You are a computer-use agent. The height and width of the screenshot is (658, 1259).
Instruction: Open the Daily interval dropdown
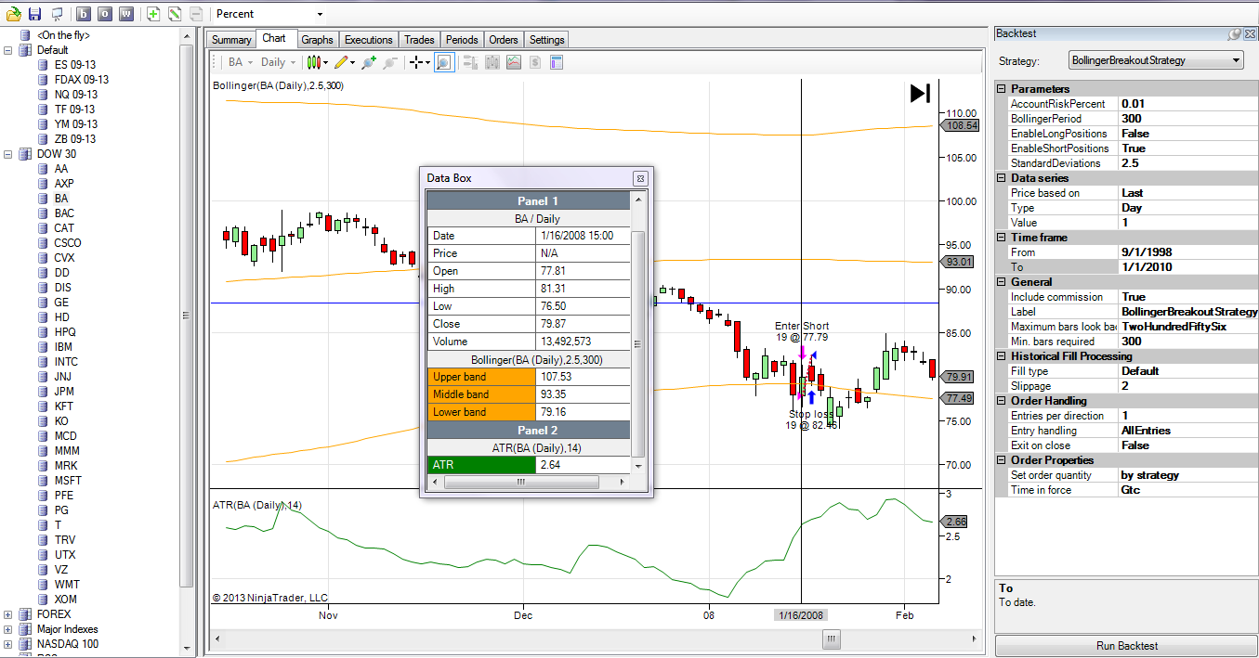point(278,62)
